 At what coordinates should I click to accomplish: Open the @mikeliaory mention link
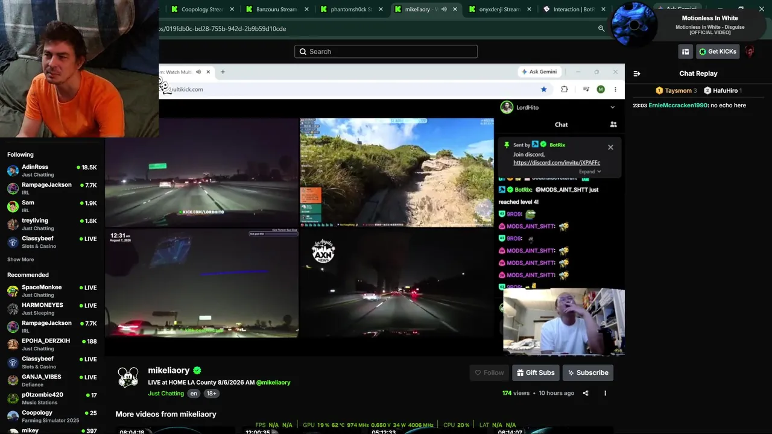(273, 383)
